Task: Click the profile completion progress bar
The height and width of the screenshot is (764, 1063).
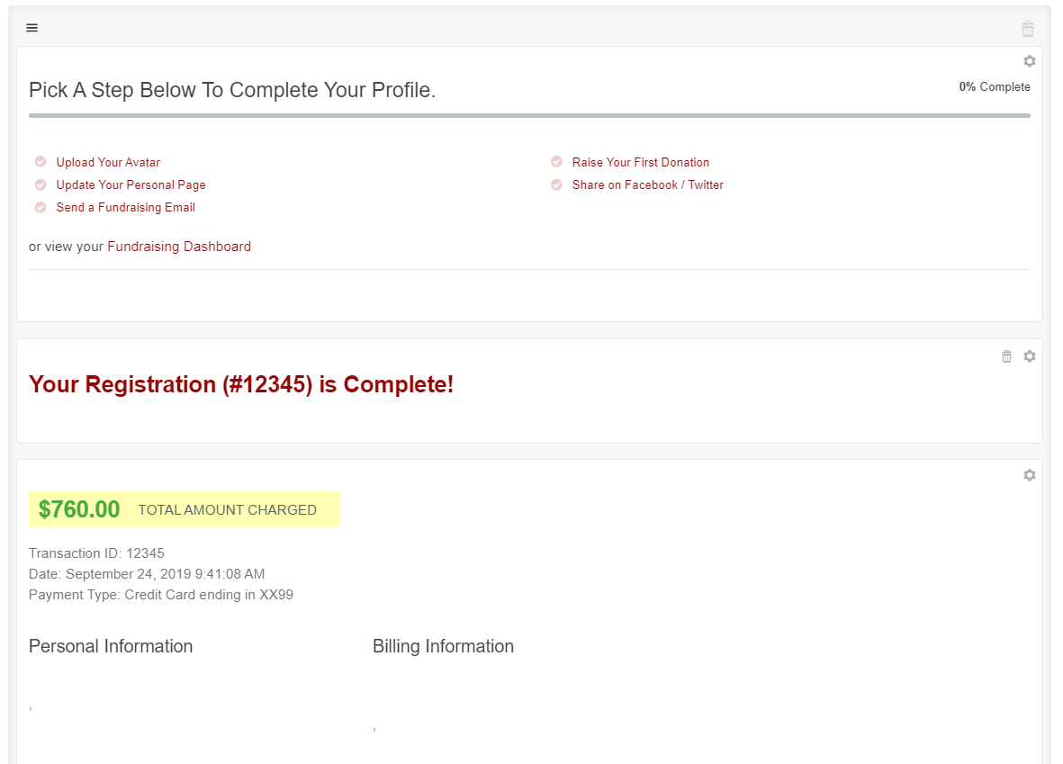Action: pyautogui.click(x=529, y=116)
